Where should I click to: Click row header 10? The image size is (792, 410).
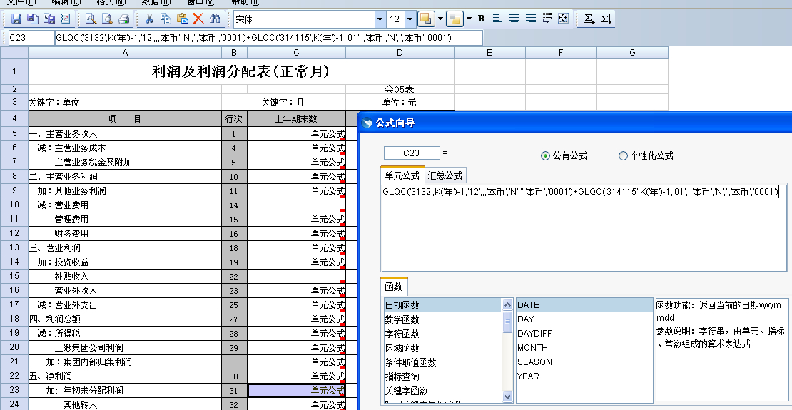pos(14,205)
